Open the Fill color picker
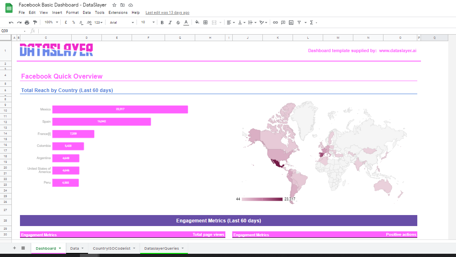Screen dimensions: 456x257 (197, 22)
